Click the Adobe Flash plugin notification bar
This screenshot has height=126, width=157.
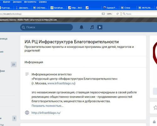pos(78,20)
